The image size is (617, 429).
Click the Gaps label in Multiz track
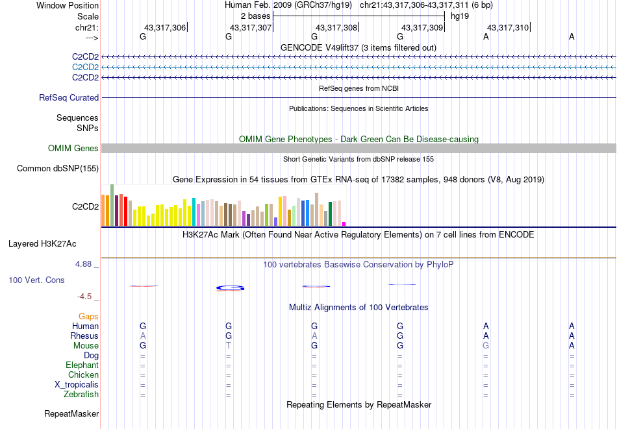pyautogui.click(x=88, y=317)
